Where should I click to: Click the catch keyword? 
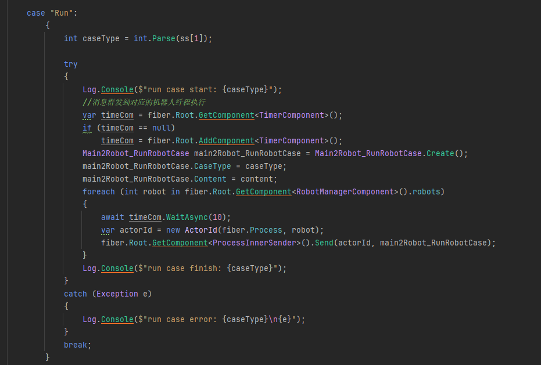point(75,294)
